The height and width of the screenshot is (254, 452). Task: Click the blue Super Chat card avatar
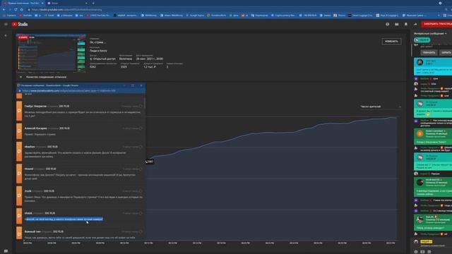click(x=420, y=62)
